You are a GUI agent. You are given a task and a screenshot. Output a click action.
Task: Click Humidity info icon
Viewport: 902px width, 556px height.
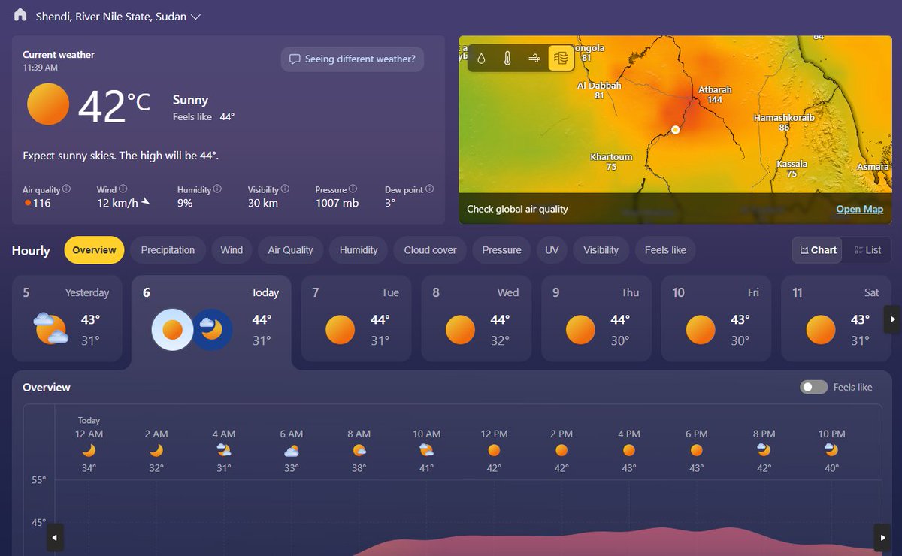tap(217, 189)
